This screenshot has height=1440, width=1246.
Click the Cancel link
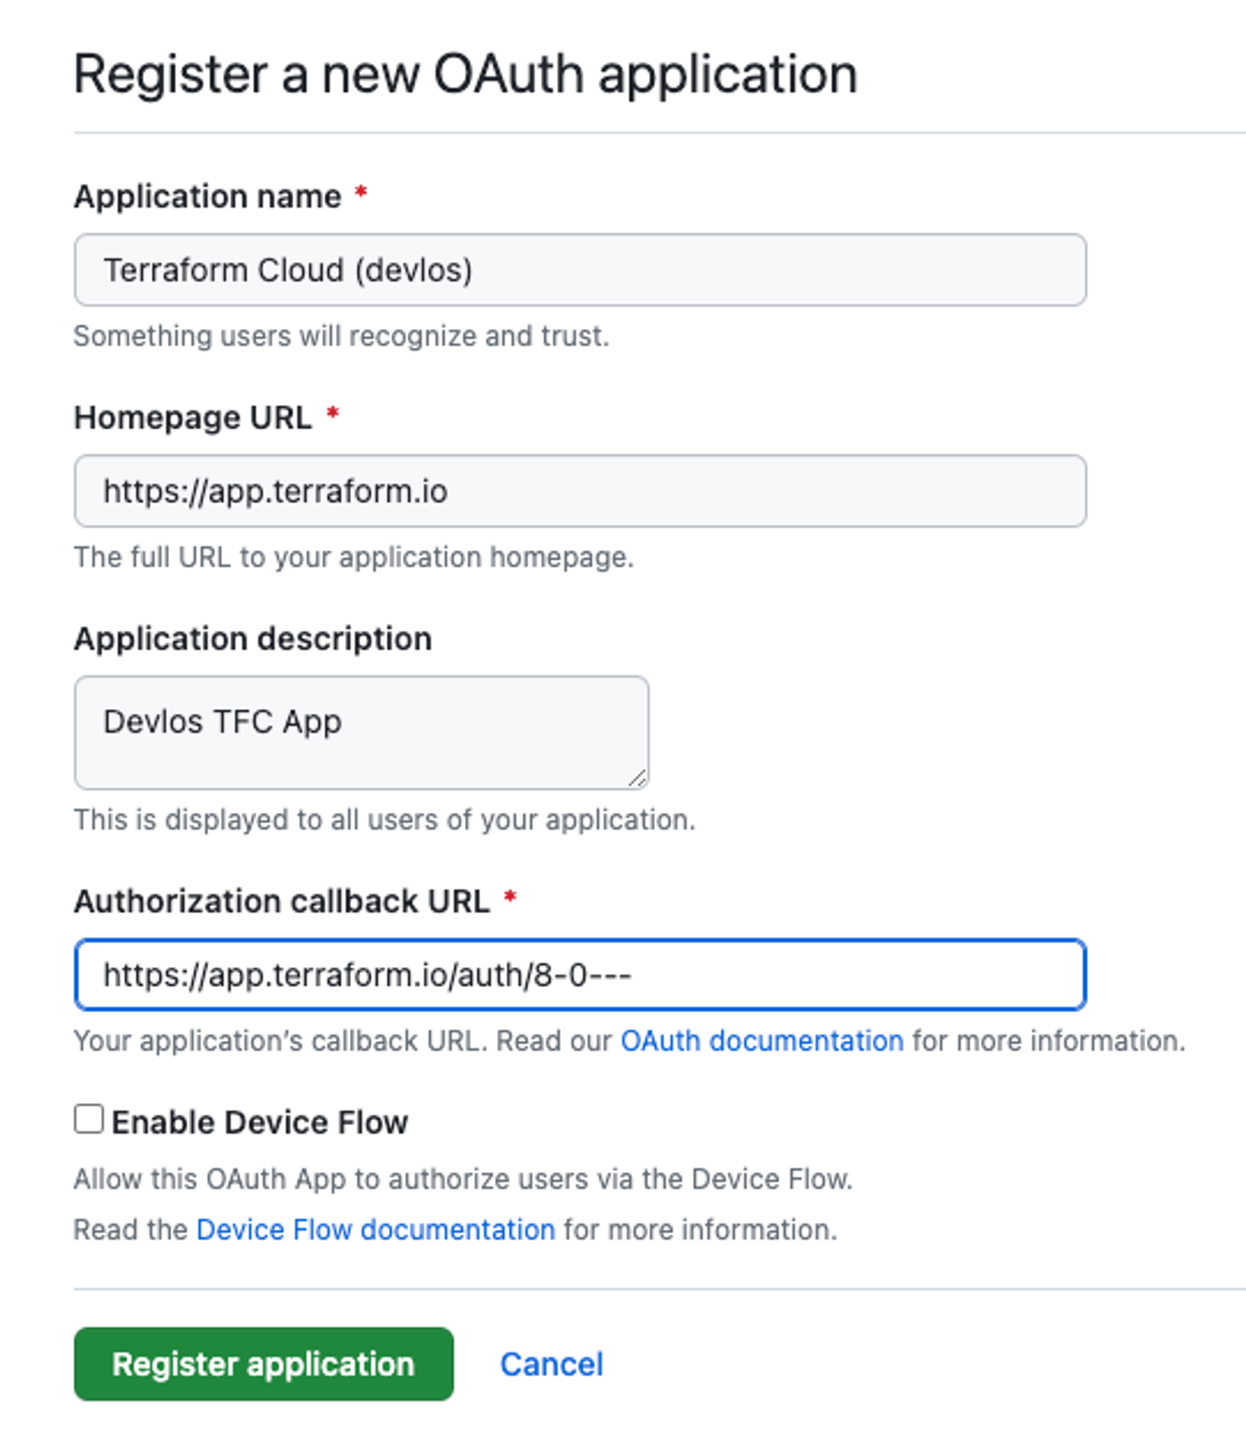[551, 1363]
